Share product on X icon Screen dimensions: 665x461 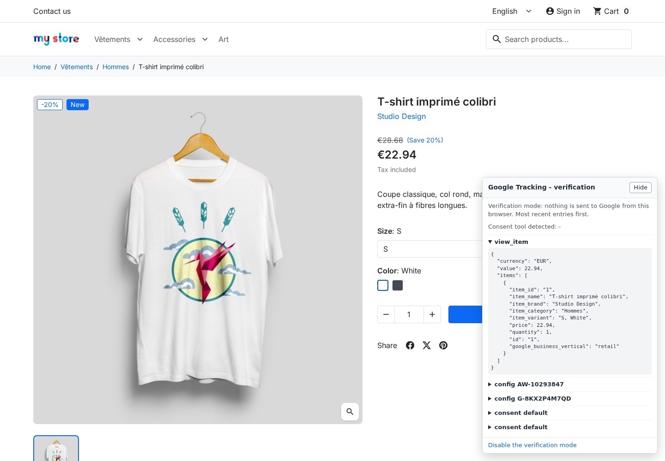(427, 345)
